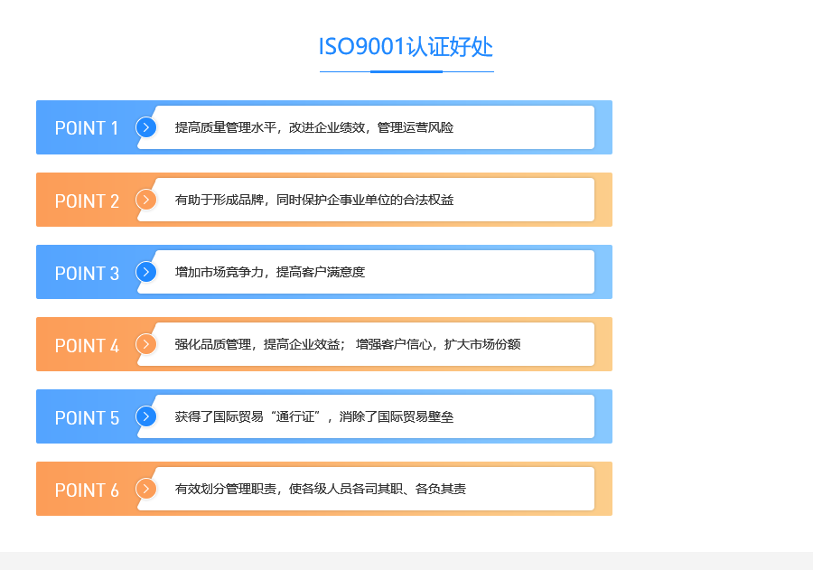
Task: Click the 强化品质管理 description text
Action: pyautogui.click(x=347, y=344)
